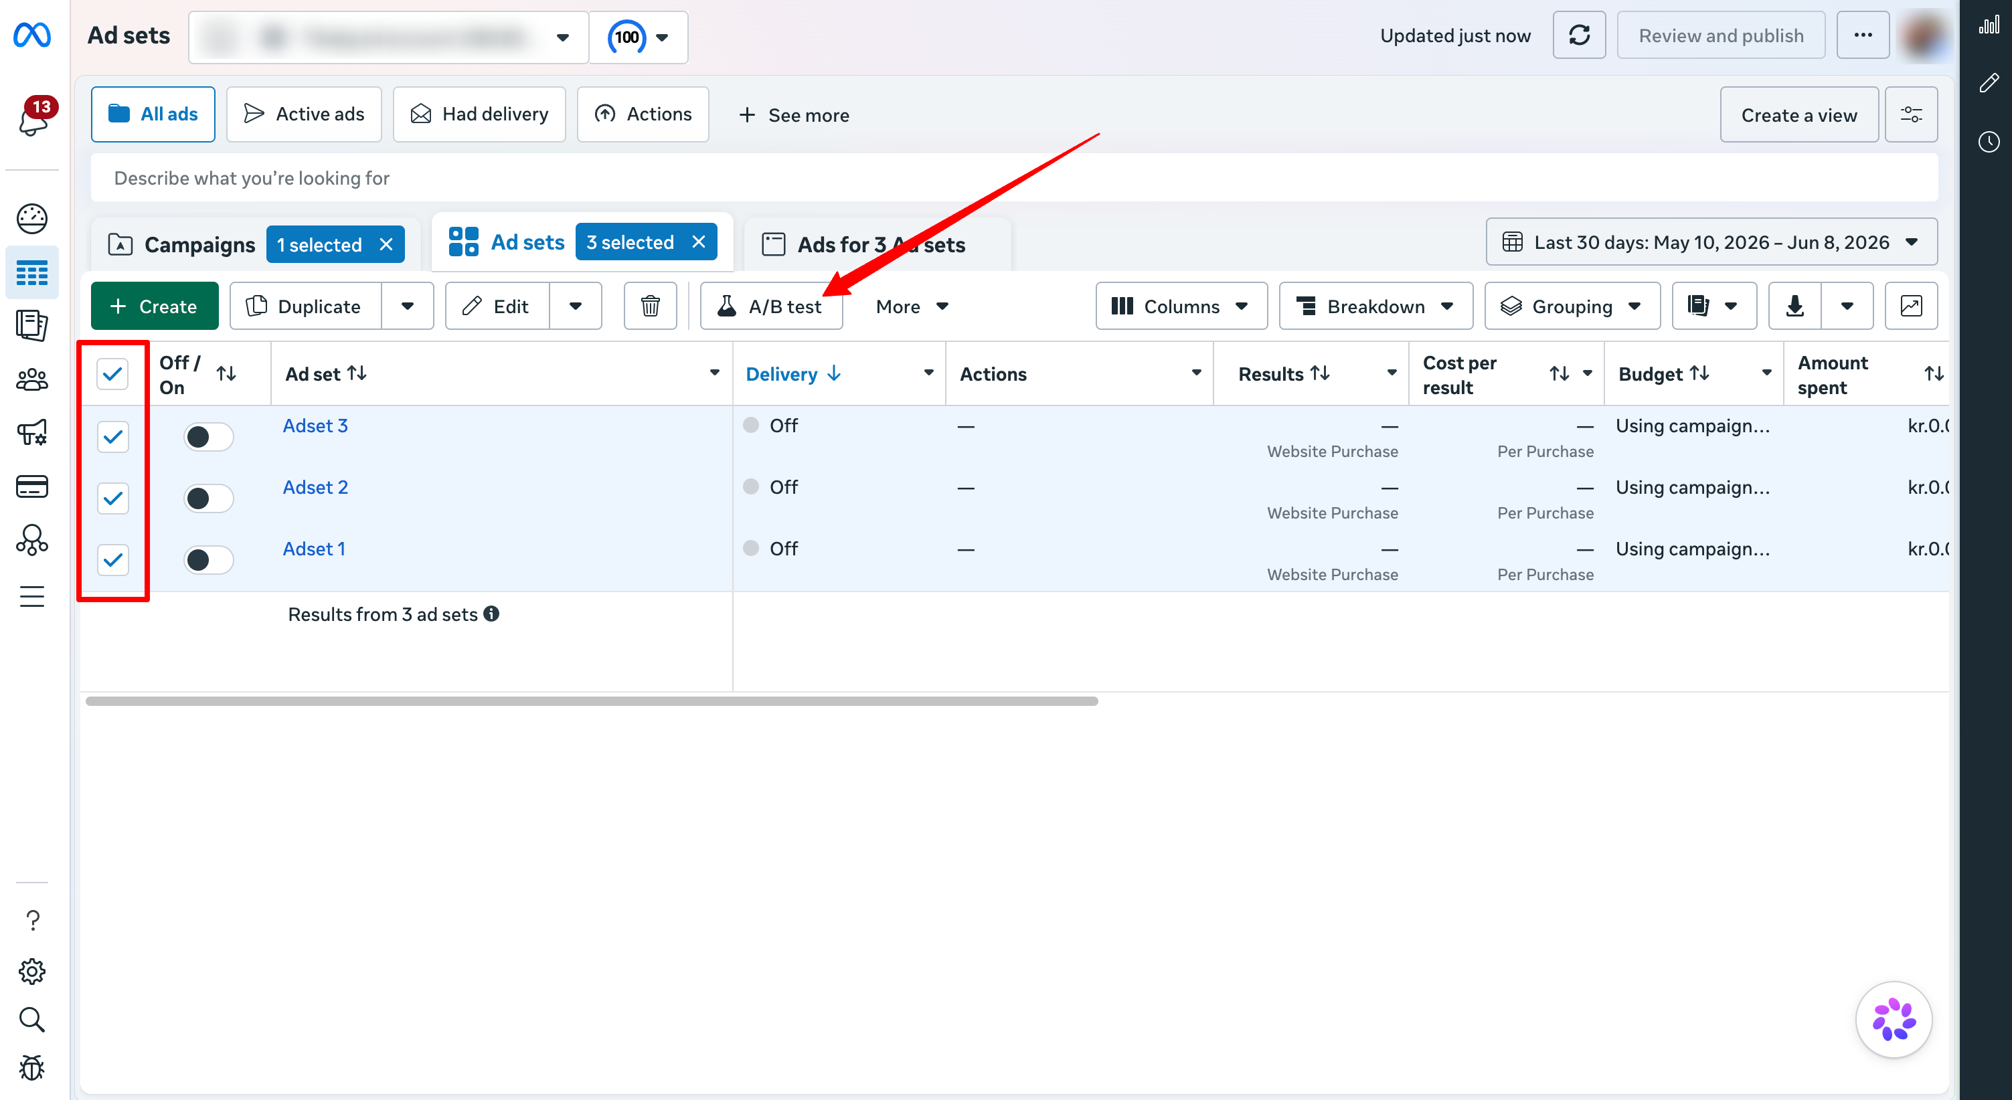
Task: Select the All ads view tab
Action: [153, 114]
